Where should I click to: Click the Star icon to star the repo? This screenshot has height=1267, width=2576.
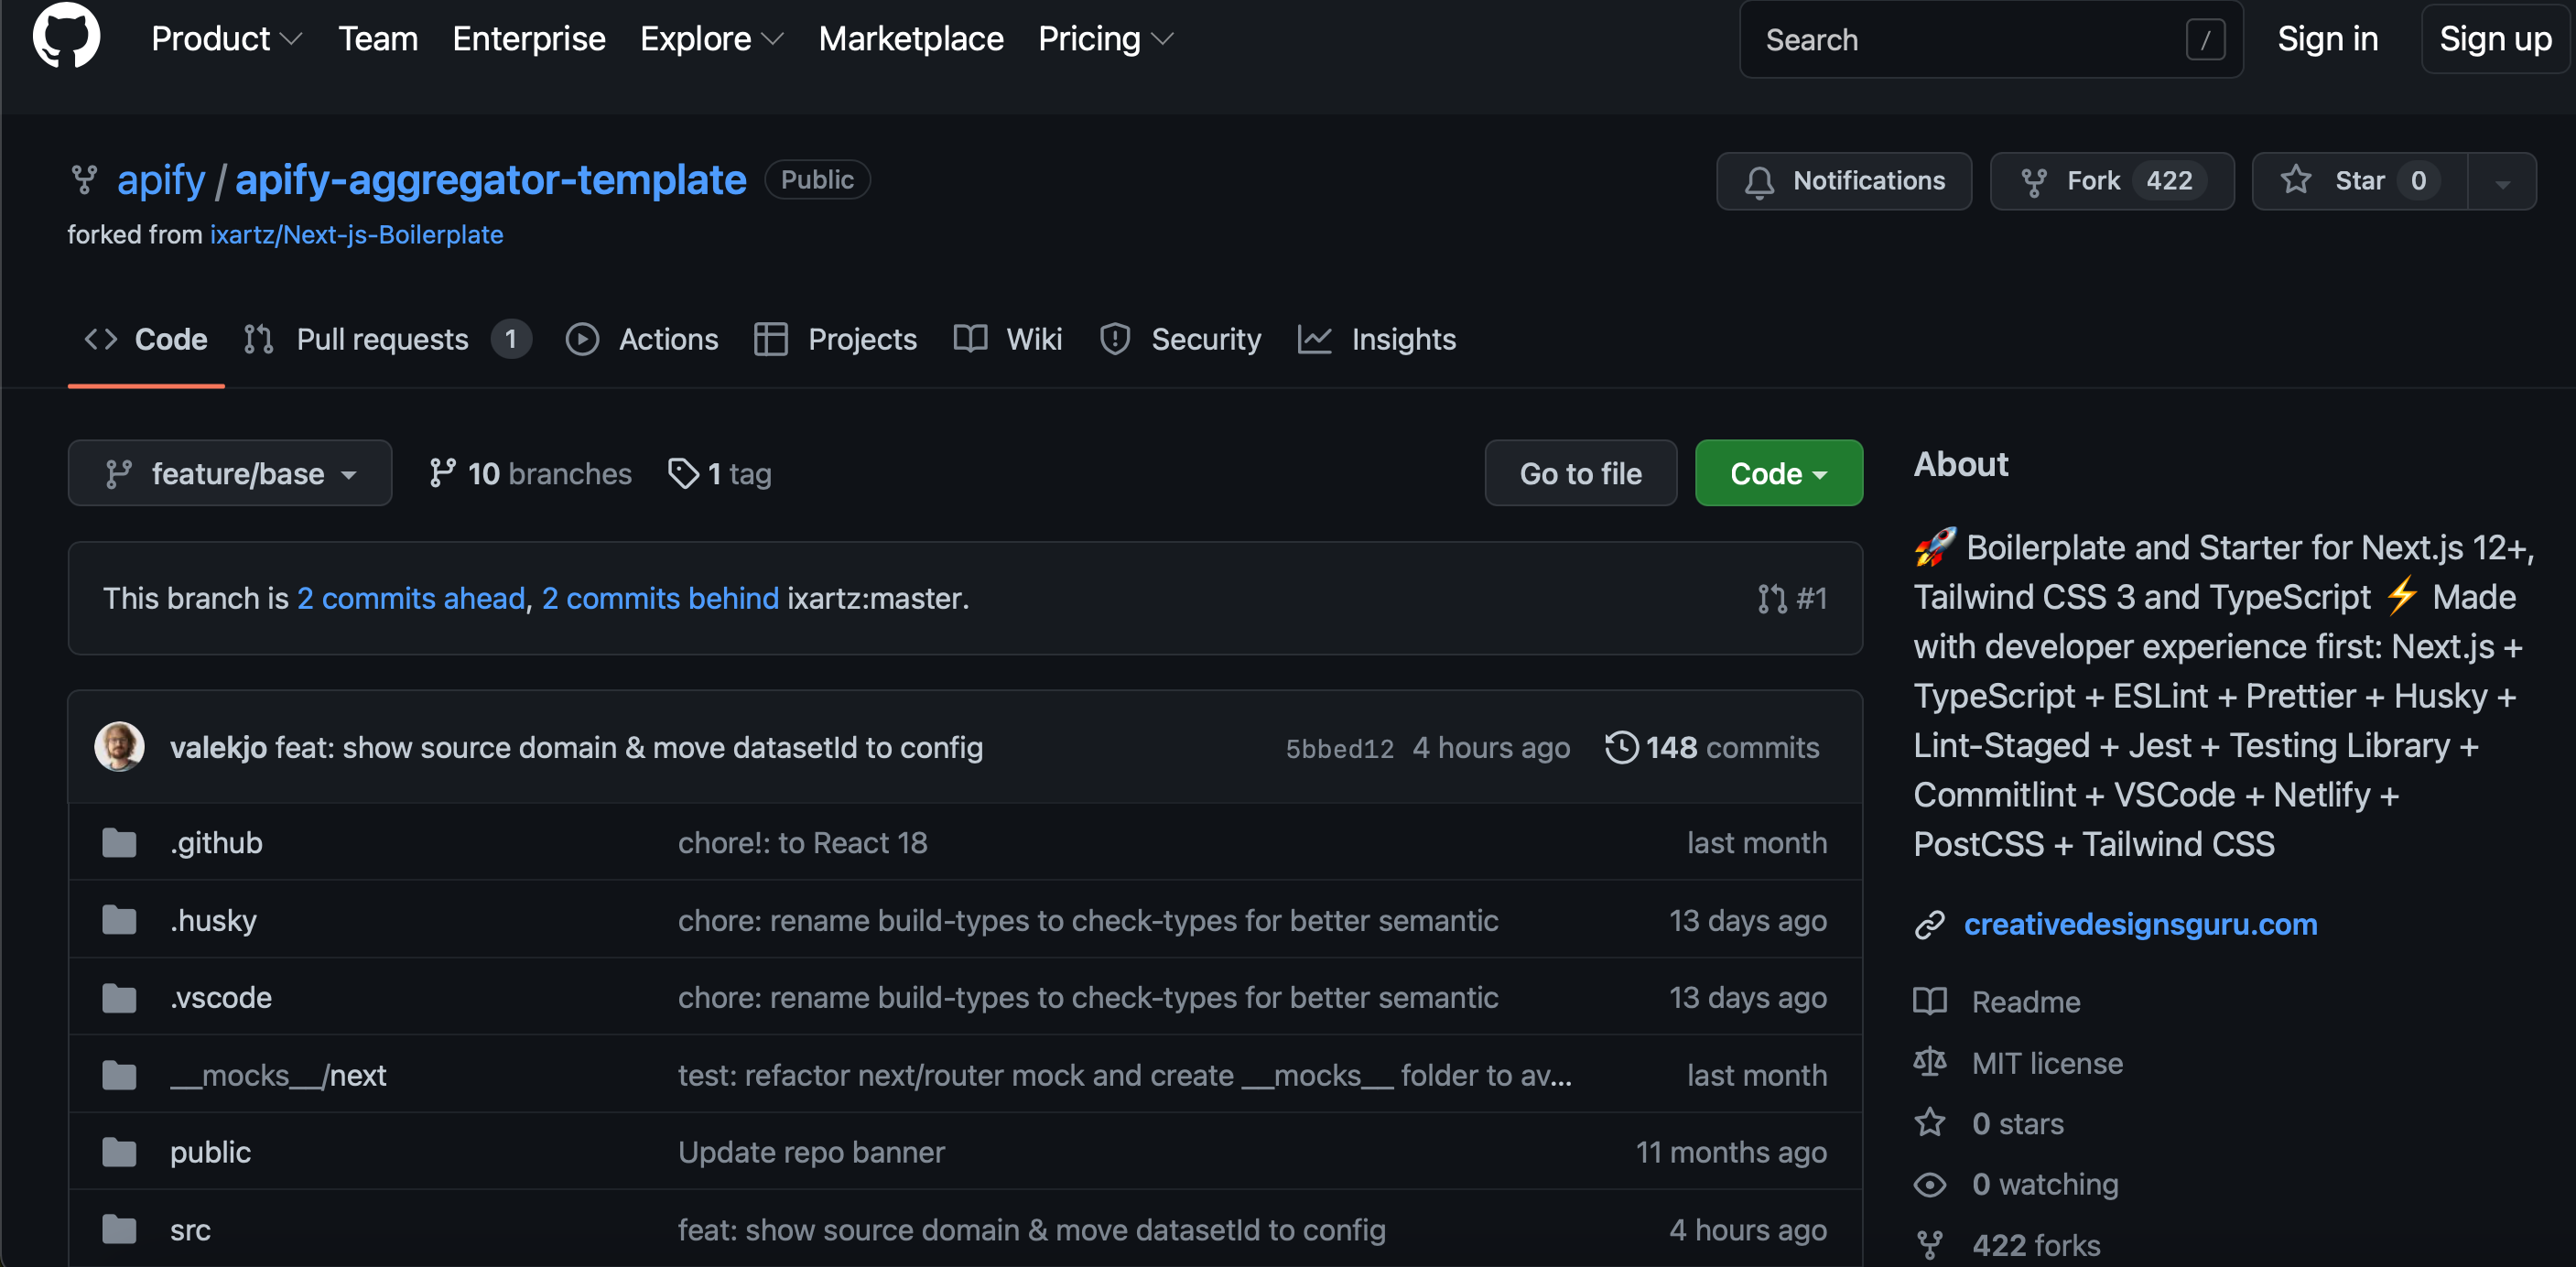[2296, 180]
